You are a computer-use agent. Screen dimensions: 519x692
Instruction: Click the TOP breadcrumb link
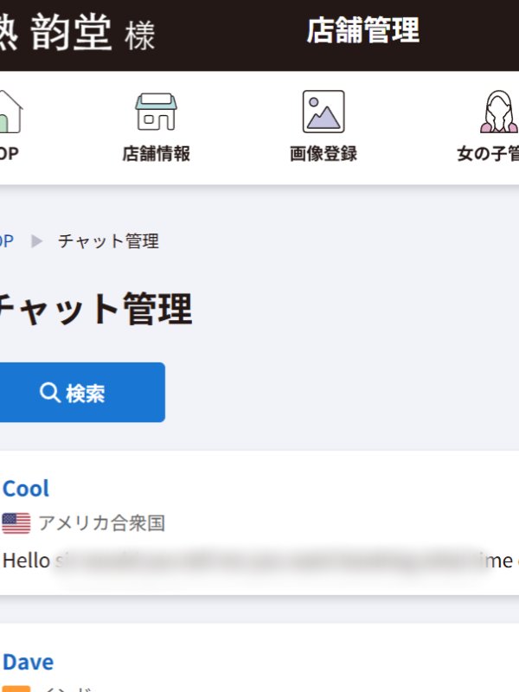(5, 241)
